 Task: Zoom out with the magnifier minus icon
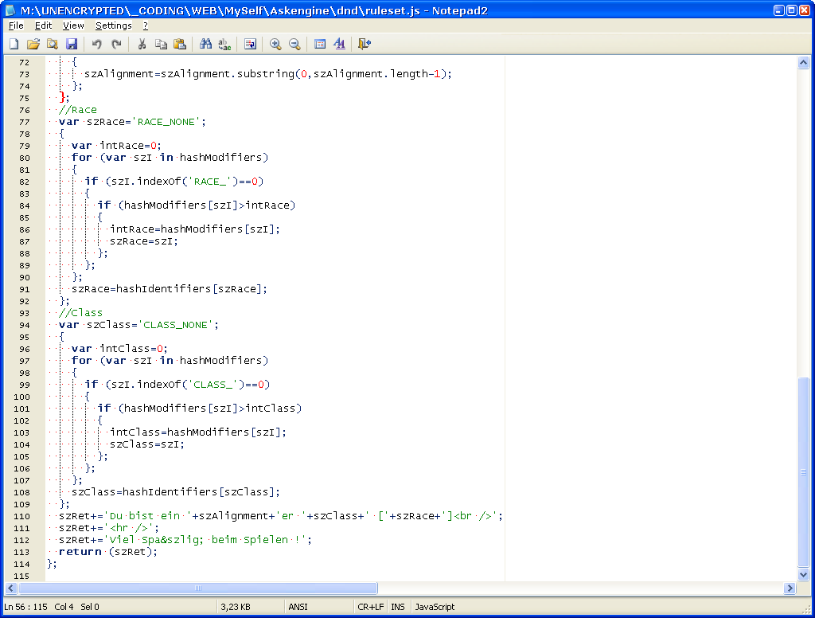point(294,45)
